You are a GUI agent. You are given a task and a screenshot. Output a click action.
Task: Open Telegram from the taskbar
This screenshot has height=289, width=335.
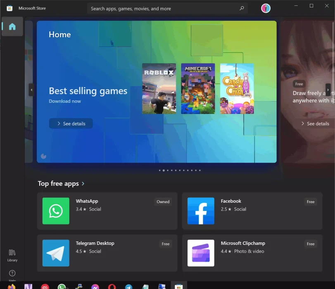point(128,286)
